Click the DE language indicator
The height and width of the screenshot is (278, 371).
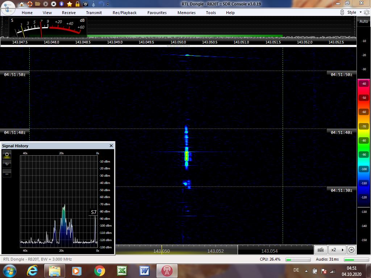tap(296, 270)
